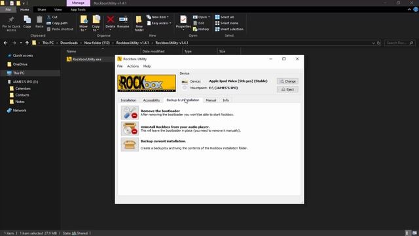The width and height of the screenshot is (419, 236).
Task: Click the Backup current installation icon
Action: [x=130, y=144]
